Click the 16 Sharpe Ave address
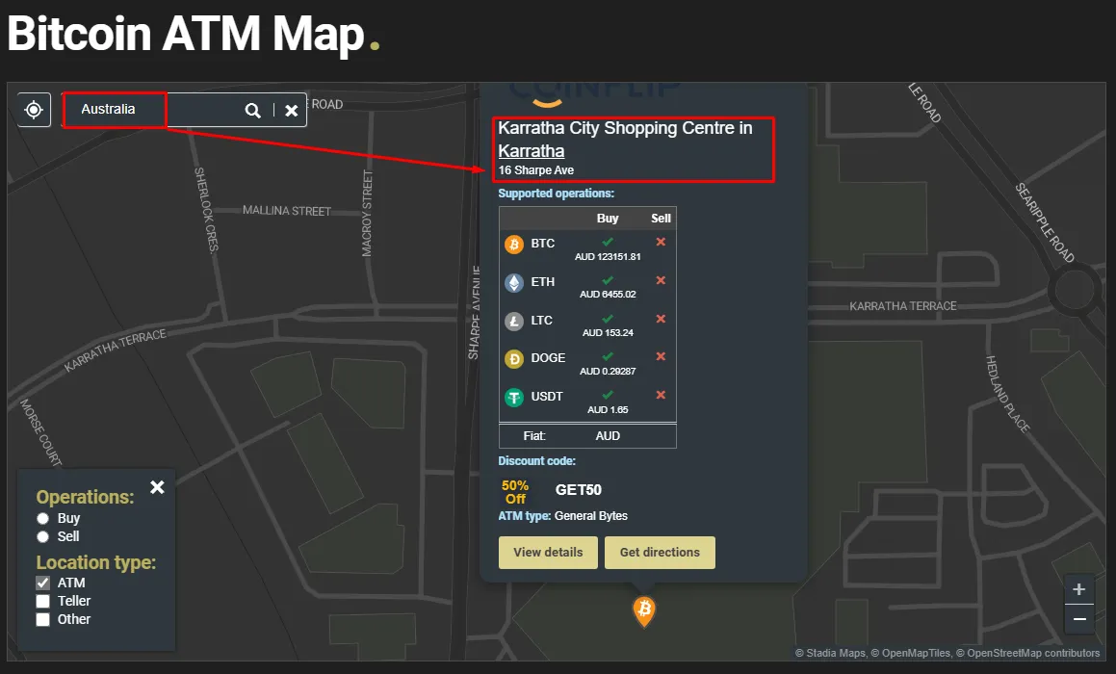 536,170
